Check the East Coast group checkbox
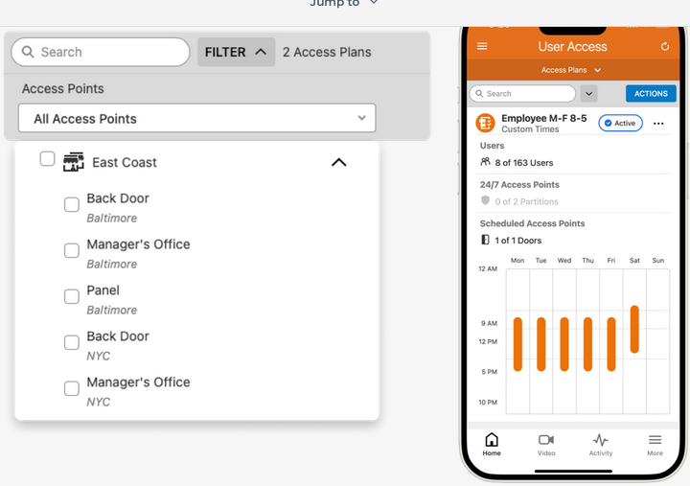 [x=47, y=159]
